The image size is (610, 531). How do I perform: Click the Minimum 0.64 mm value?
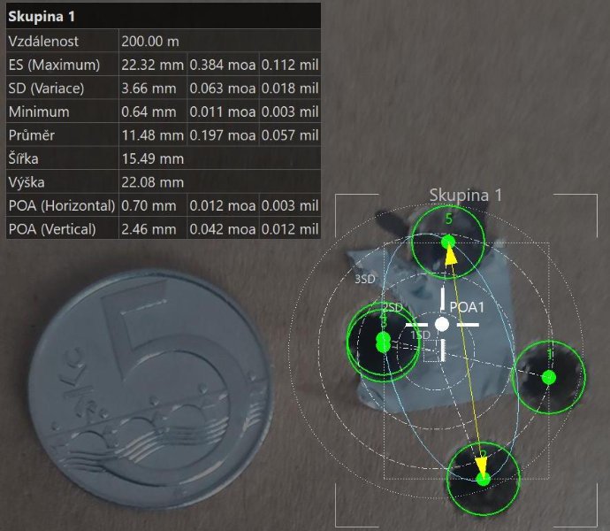click(151, 112)
